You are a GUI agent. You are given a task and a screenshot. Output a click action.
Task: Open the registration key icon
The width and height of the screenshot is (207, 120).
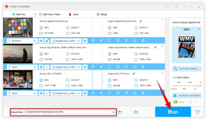point(167,6)
